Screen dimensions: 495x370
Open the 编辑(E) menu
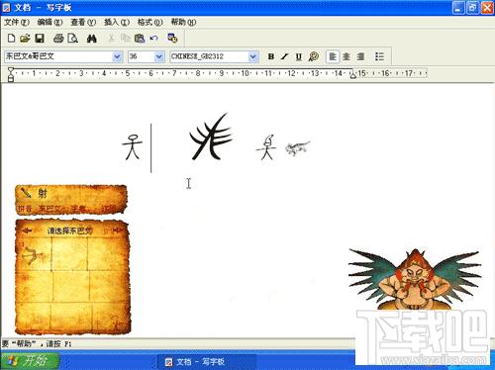[x=49, y=23]
